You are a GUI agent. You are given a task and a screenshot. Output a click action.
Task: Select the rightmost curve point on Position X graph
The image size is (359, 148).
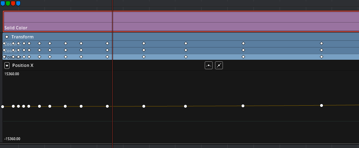pos(321,105)
